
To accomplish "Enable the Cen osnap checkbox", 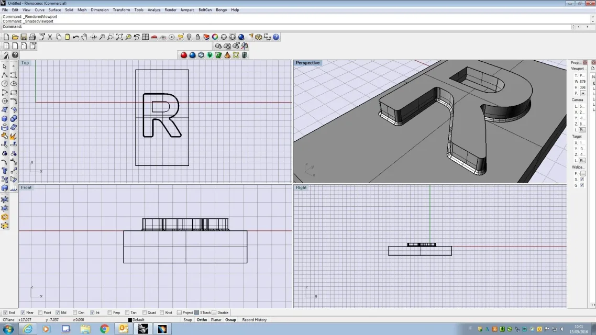I will 75,312.
